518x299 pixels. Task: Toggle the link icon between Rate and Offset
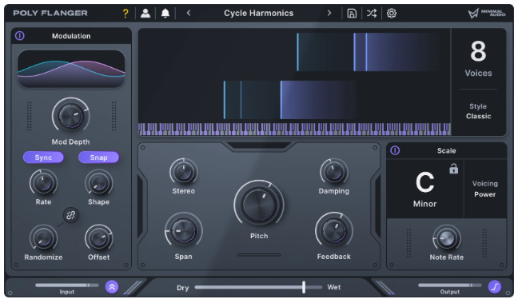(70, 215)
